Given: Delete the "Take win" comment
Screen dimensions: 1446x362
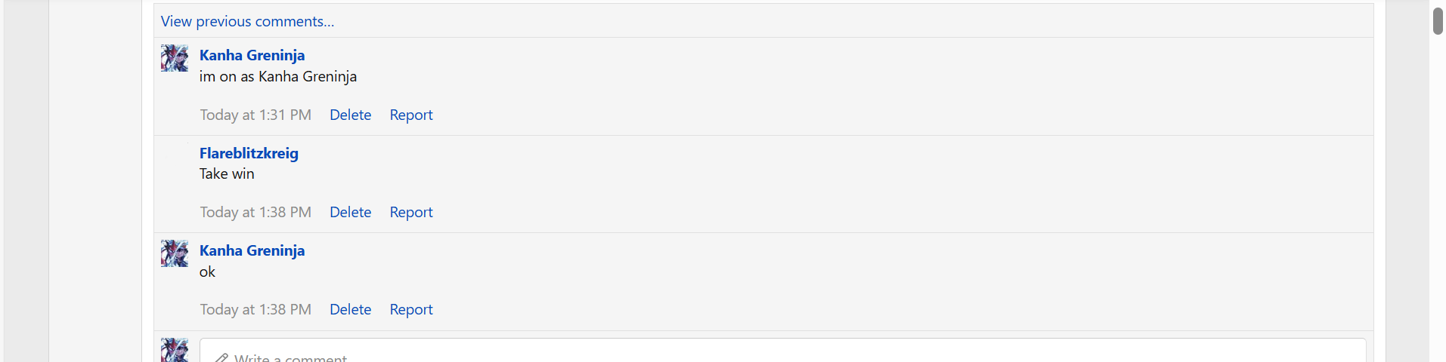Looking at the screenshot, I should [x=350, y=212].
